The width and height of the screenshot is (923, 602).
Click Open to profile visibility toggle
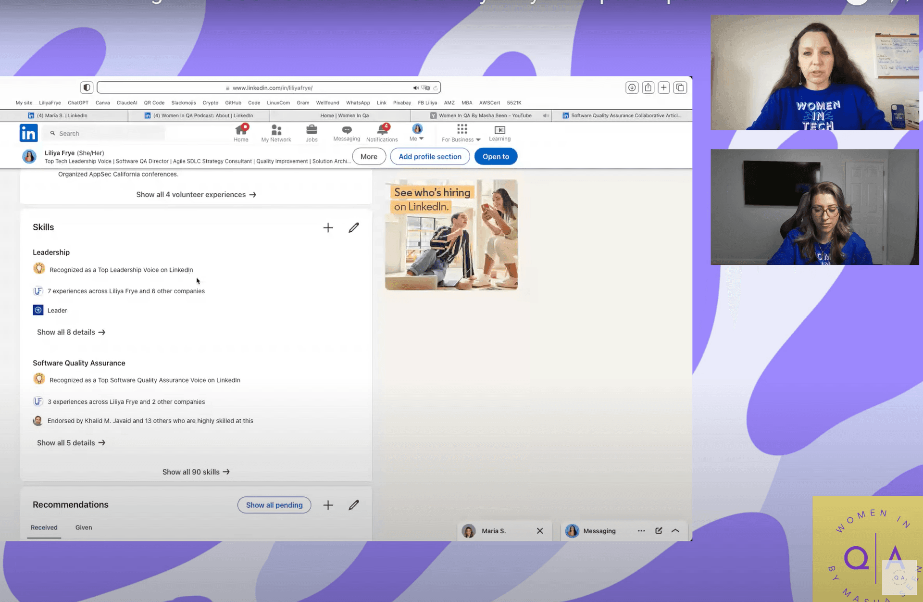click(x=495, y=156)
